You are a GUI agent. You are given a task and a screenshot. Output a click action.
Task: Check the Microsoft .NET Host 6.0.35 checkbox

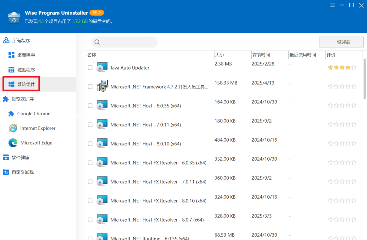click(90, 106)
